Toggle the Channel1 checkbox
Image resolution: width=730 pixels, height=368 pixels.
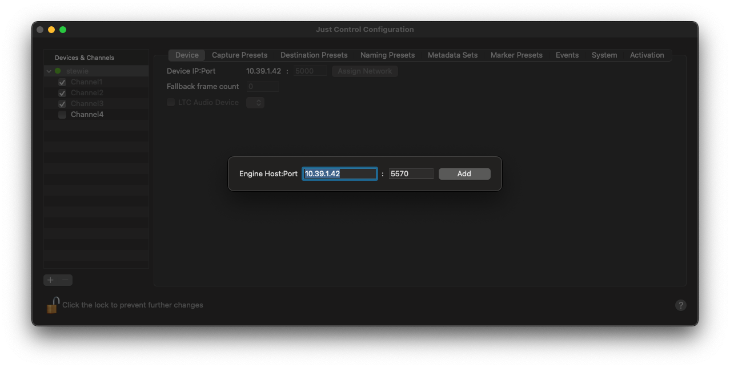[x=62, y=82]
